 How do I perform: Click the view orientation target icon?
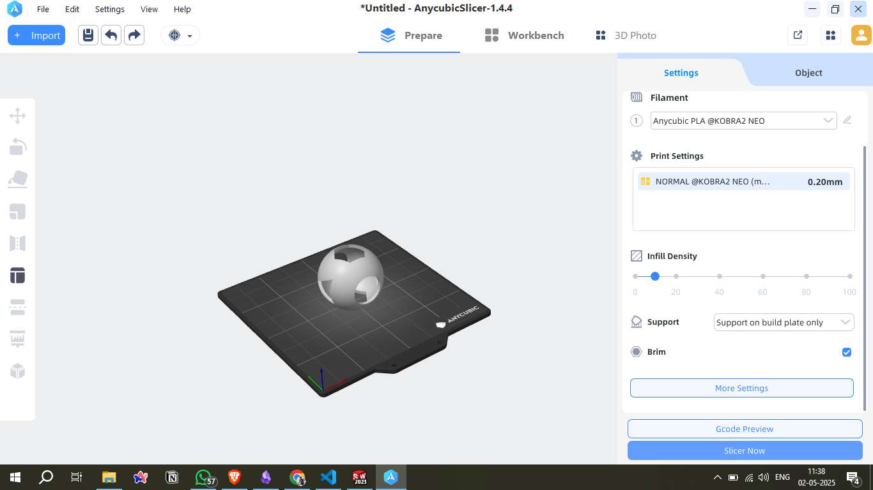tap(174, 35)
